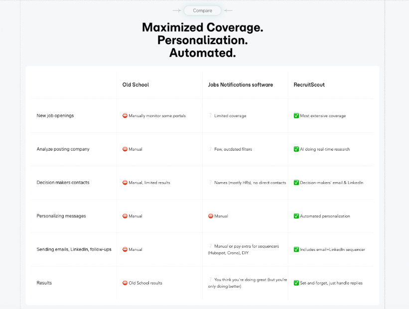
Task: Select the Jobs Notifications software column header
Action: tap(241, 85)
